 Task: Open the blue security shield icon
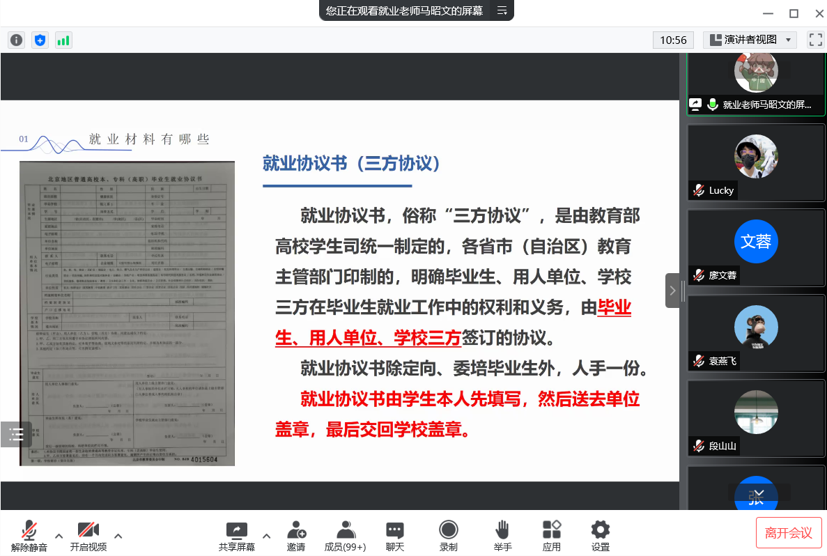(x=40, y=40)
